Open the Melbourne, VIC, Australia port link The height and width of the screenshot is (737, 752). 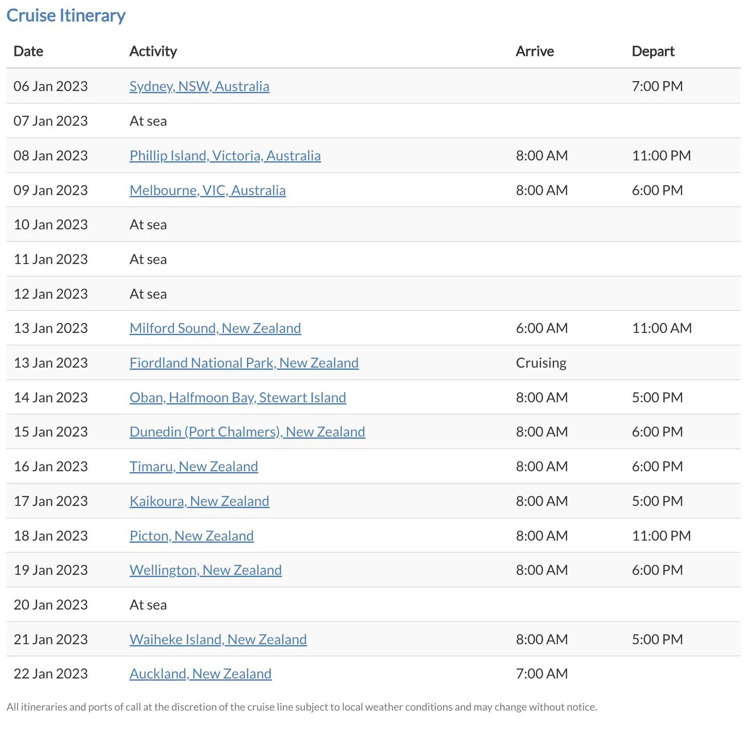[207, 190]
